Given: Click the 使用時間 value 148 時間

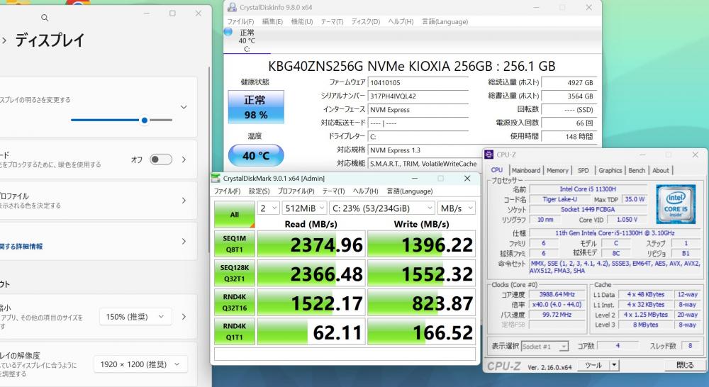Looking at the screenshot, I should pyautogui.click(x=569, y=137).
